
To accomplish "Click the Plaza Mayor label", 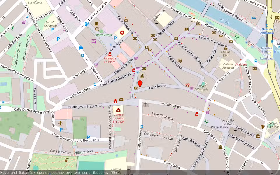I will (219, 127).
